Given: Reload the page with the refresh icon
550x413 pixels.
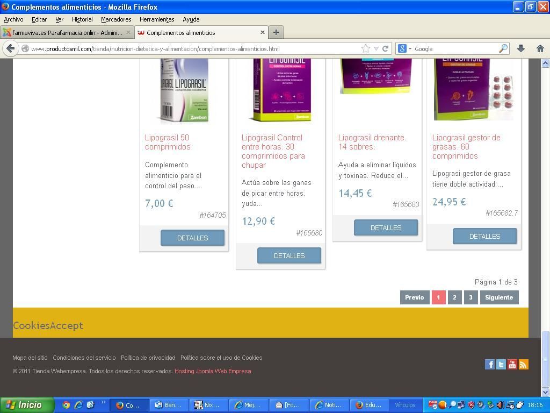Looking at the screenshot, I should point(386,48).
